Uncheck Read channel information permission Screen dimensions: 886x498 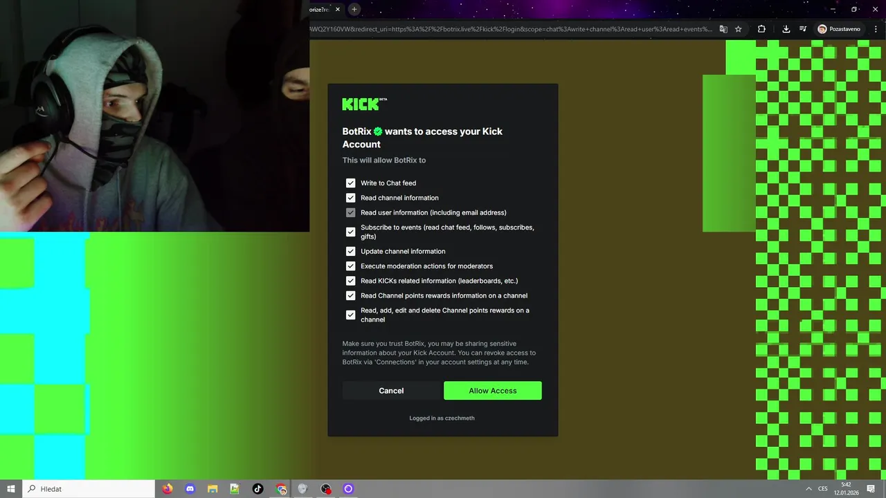click(350, 198)
